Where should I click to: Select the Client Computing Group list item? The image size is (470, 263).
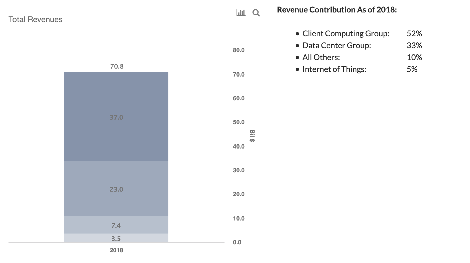point(346,33)
